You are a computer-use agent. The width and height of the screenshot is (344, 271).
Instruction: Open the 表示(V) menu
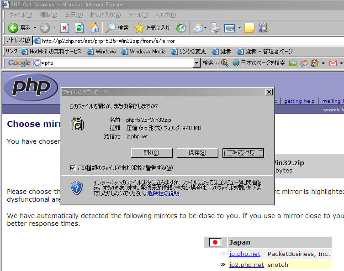click(x=73, y=15)
